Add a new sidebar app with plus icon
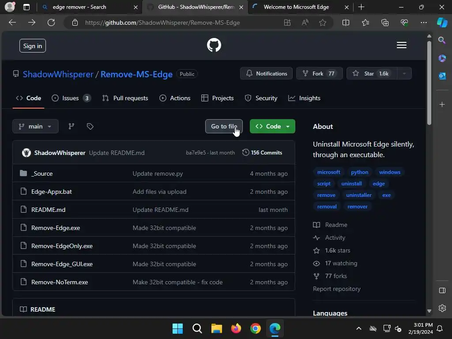Image resolution: width=452 pixels, height=339 pixels. pos(442,104)
